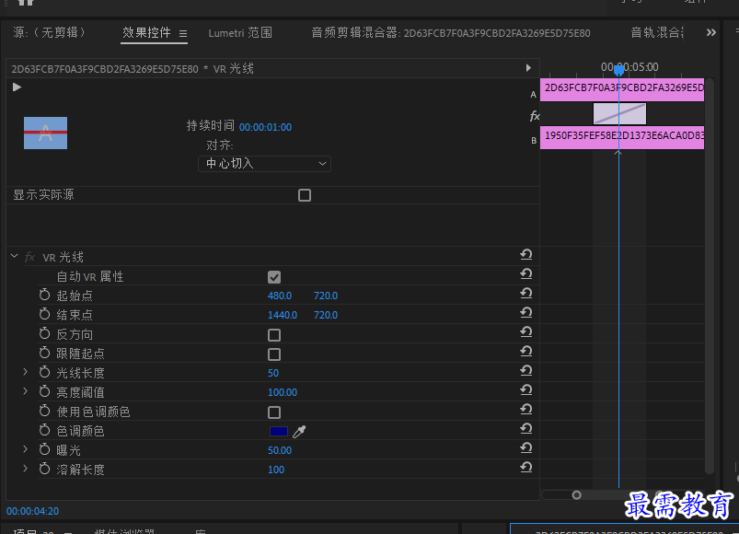Edit the 结束点 X value 1440.0
This screenshot has width=739, height=534.
[283, 315]
